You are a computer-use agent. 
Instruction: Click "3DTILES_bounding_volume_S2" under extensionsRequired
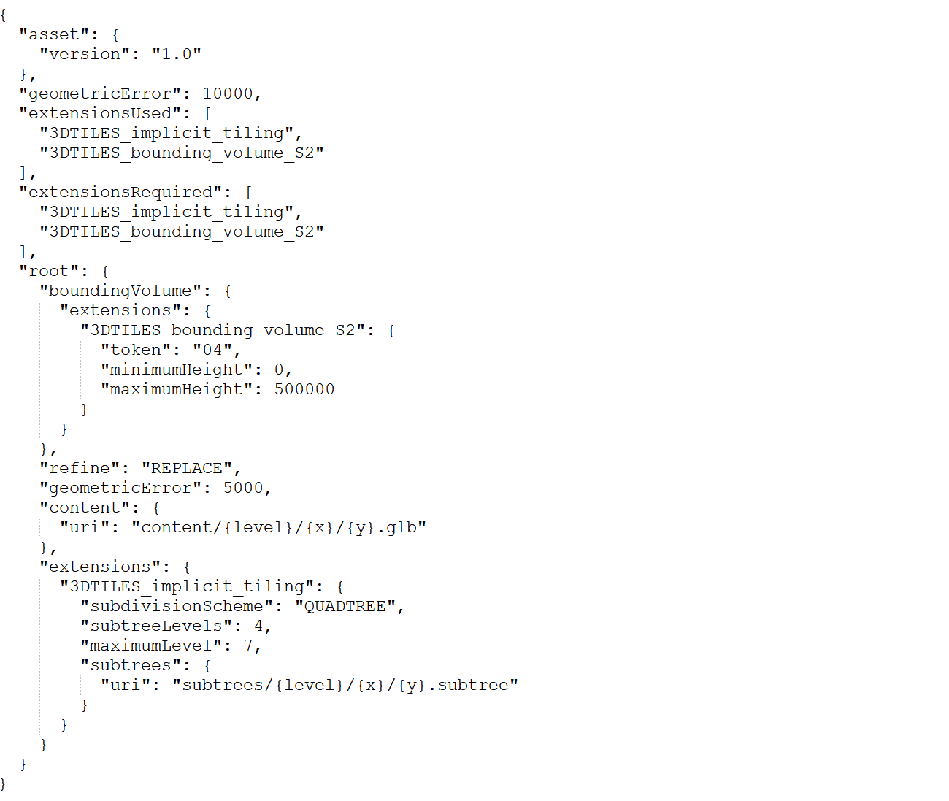(182, 231)
